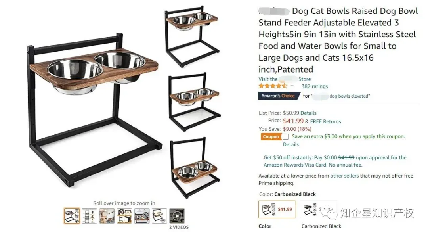Image resolution: width=428 pixels, height=232 pixels.
Task: View the sixth thumbnail with empty stand
Action: 159,216
